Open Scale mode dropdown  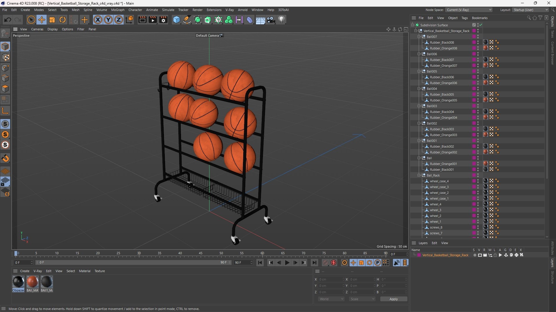[x=362, y=299]
